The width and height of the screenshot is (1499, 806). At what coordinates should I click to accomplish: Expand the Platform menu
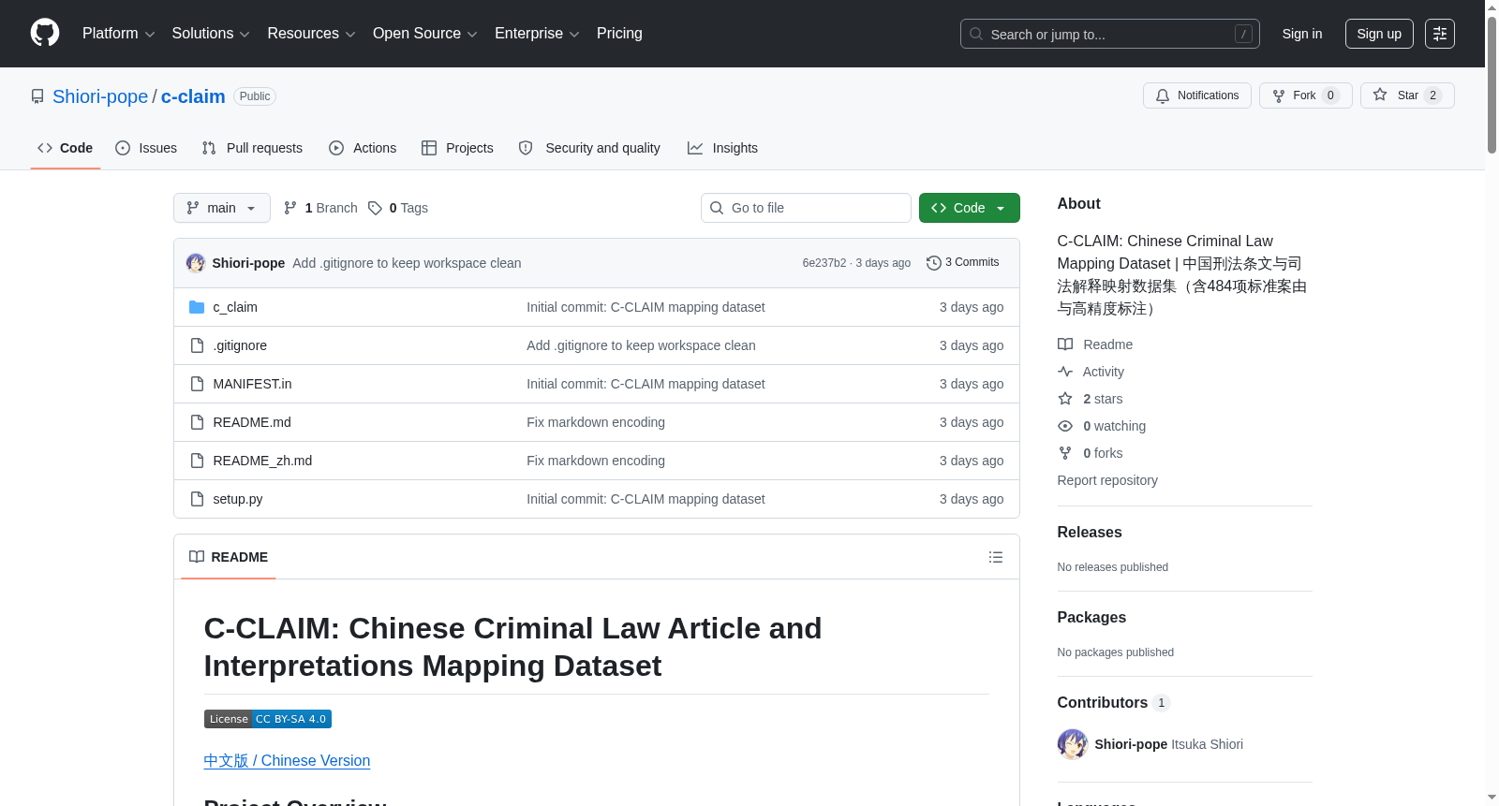click(118, 34)
